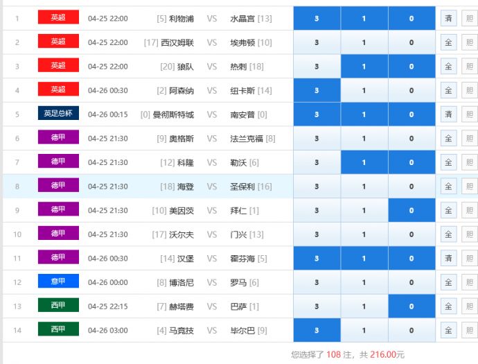Click the team name 勒沃
This screenshot has height=364, width=478.
tap(238, 163)
